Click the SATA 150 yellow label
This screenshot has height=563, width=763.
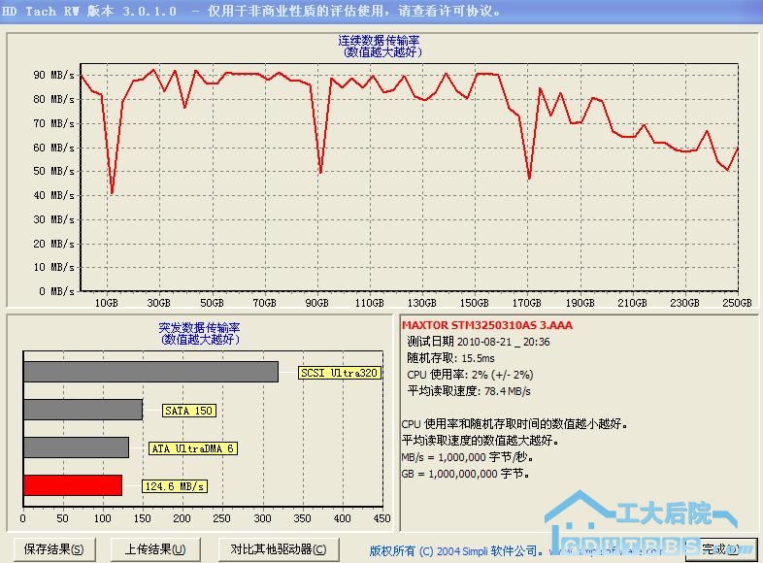pyautogui.click(x=188, y=411)
